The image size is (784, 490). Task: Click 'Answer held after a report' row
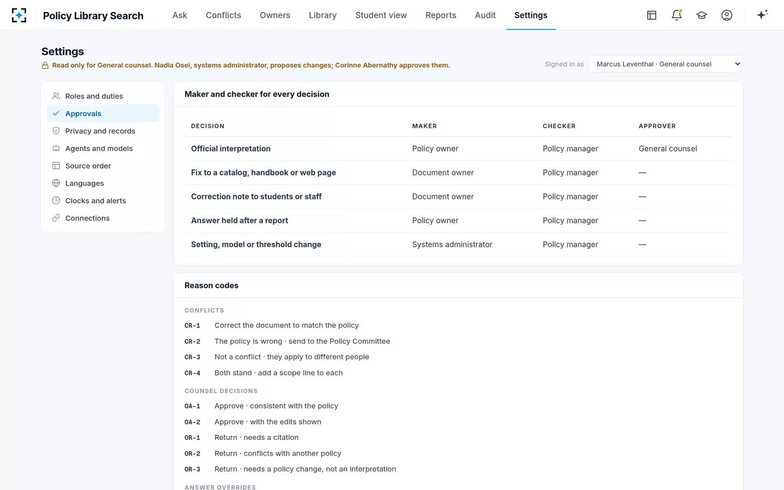point(458,220)
